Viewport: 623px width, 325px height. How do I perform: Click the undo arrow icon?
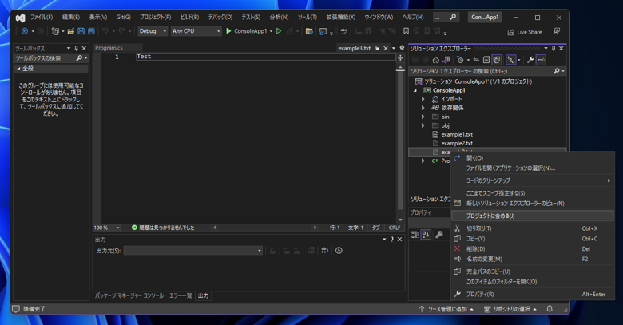[x=105, y=31]
